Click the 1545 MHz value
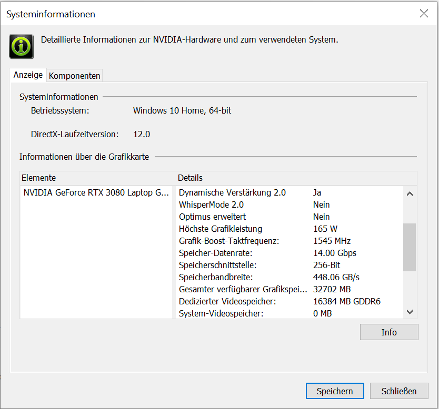439x409 pixels. tap(332, 241)
